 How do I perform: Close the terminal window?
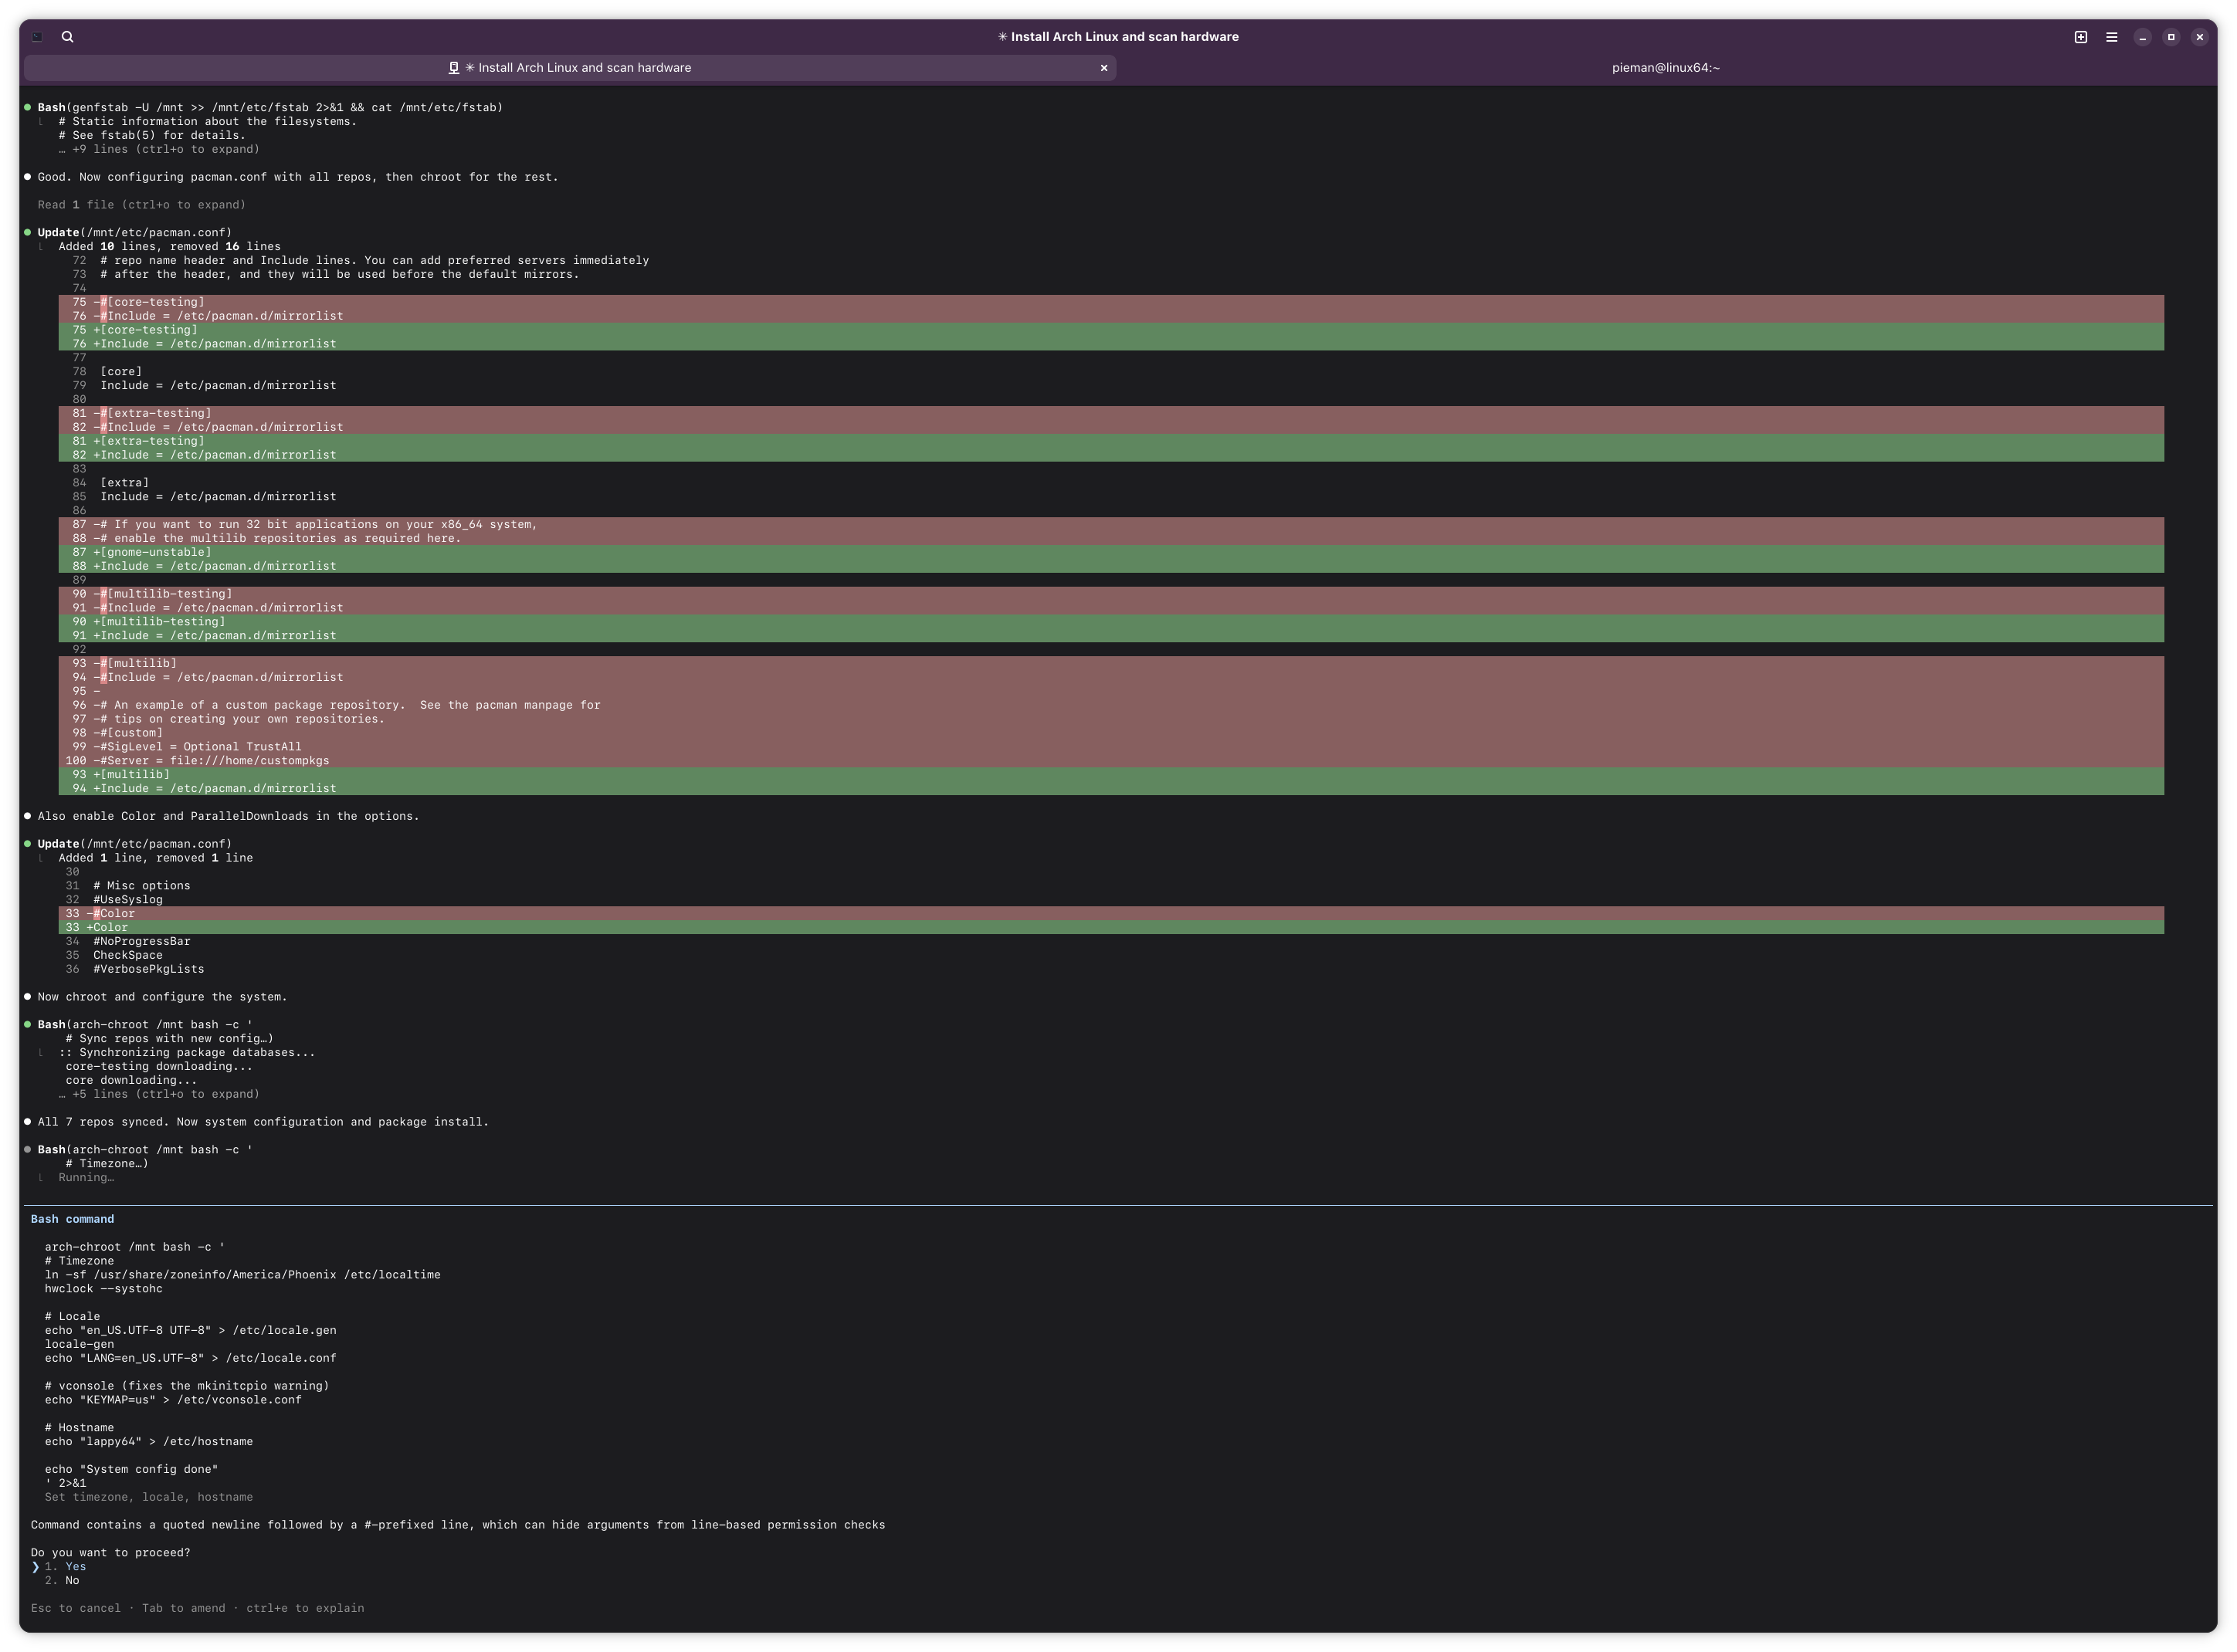2199,37
